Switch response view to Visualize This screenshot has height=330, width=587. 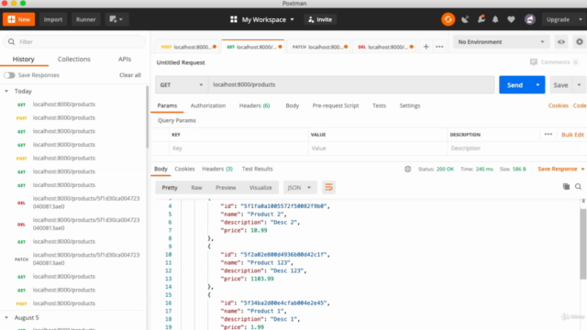pyautogui.click(x=260, y=187)
